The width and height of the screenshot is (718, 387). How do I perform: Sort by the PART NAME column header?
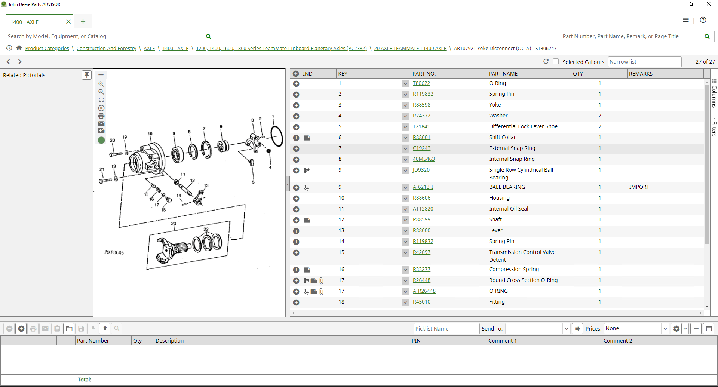[529, 74]
